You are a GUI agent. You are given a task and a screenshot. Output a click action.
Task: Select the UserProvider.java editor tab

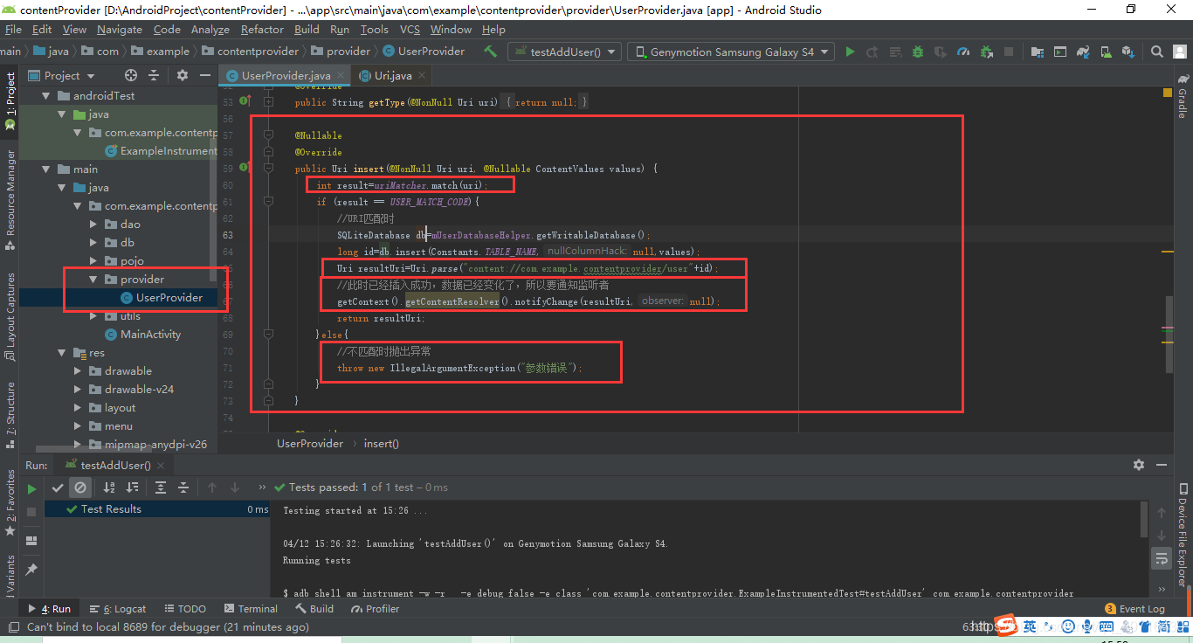pos(286,76)
